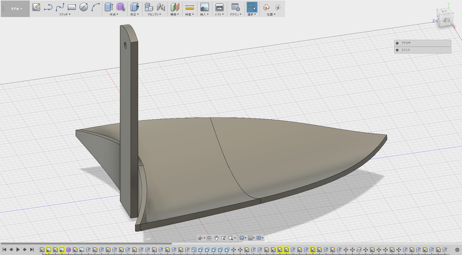Activate the Select tool icon

[x=252, y=7]
